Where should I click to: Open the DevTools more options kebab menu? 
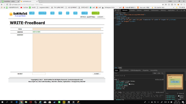[181, 10]
